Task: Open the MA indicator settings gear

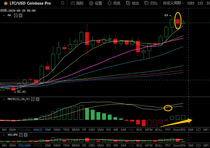Action: click(16, 16)
